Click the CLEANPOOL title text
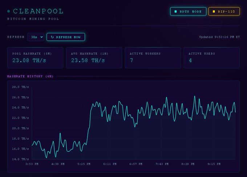This screenshot has width=247, height=177. 38,11
